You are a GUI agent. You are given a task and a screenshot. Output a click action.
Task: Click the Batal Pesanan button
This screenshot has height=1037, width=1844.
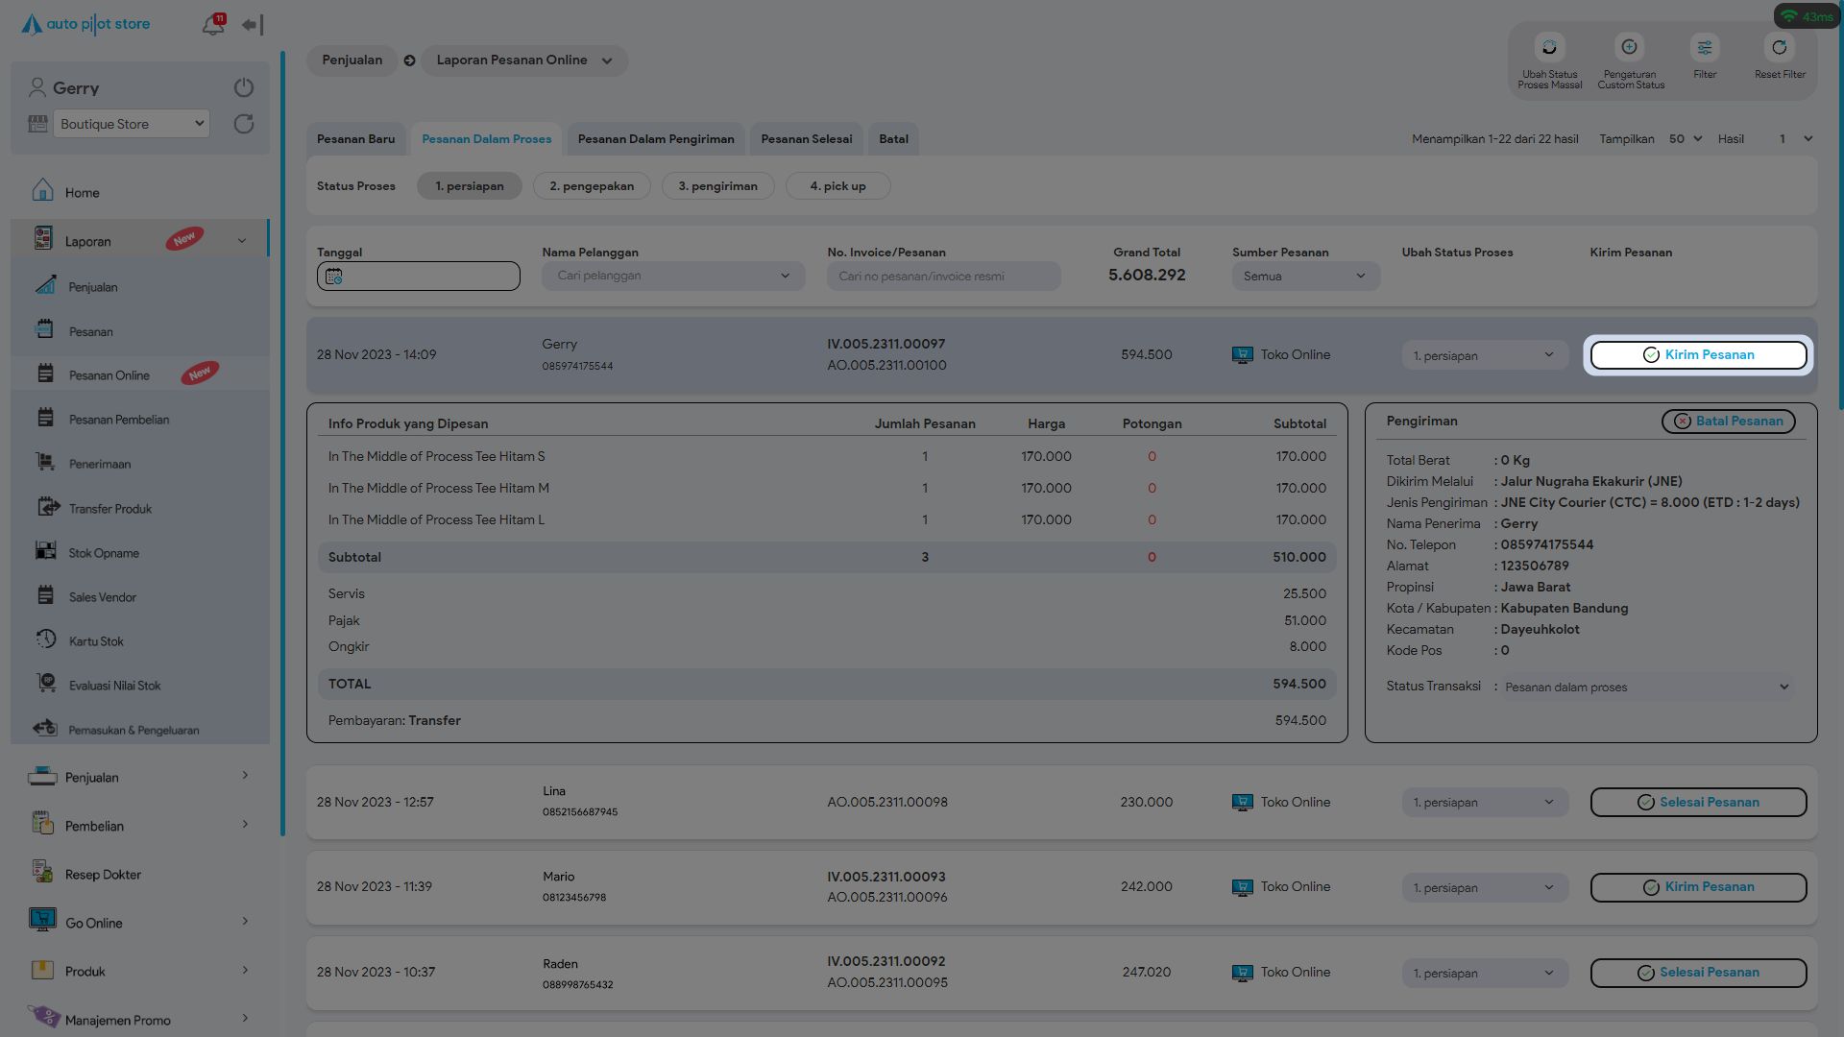point(1728,422)
